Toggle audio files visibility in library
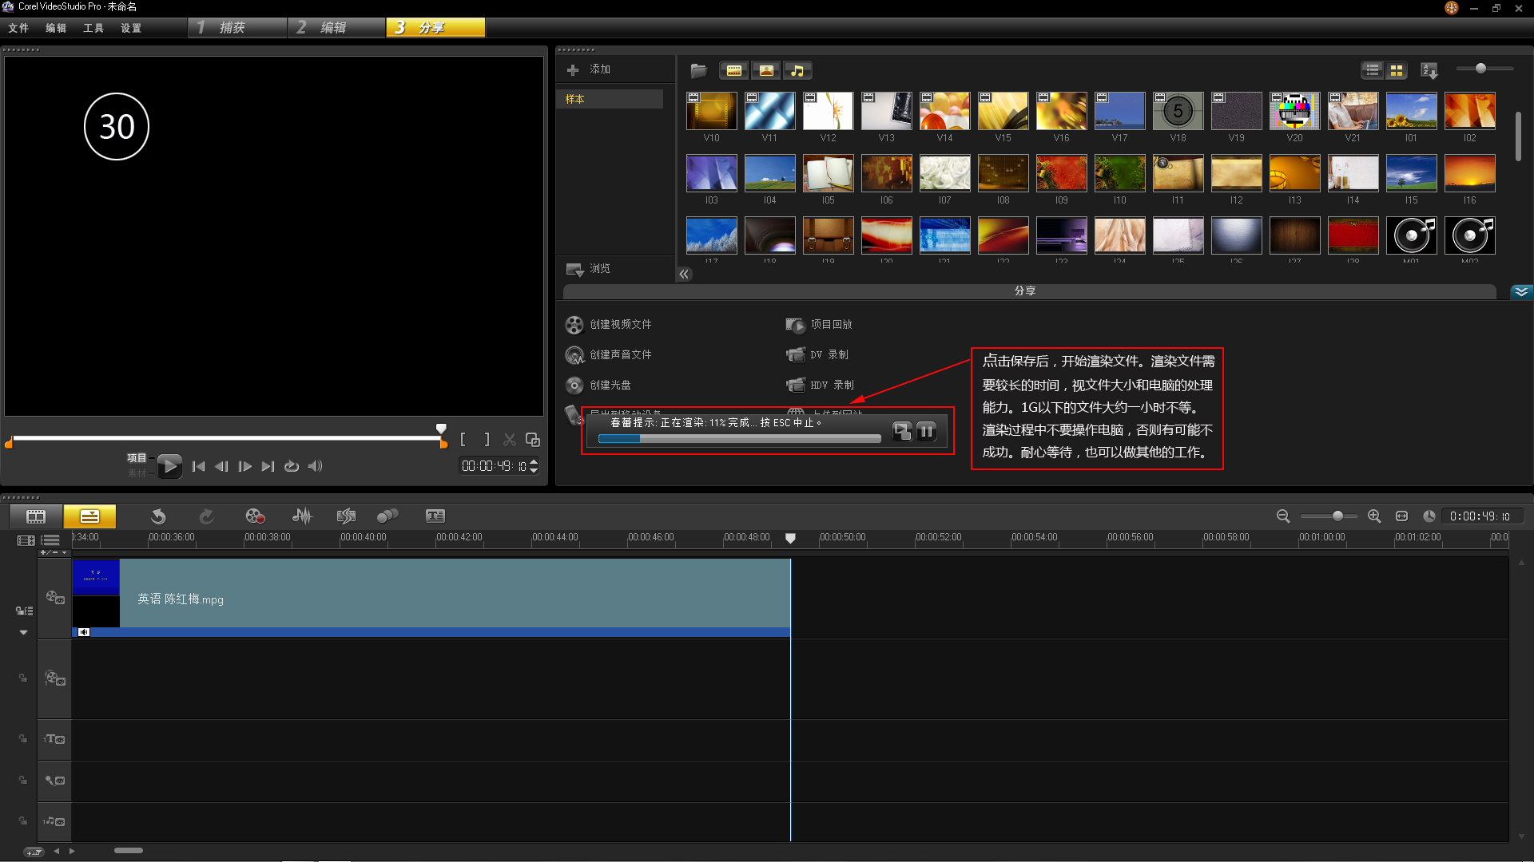This screenshot has height=862, width=1534. (x=797, y=70)
